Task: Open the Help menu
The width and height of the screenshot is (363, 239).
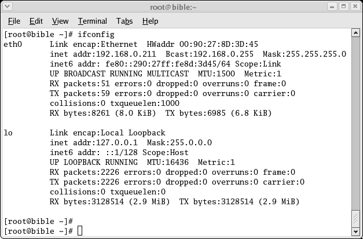Action: point(151,21)
